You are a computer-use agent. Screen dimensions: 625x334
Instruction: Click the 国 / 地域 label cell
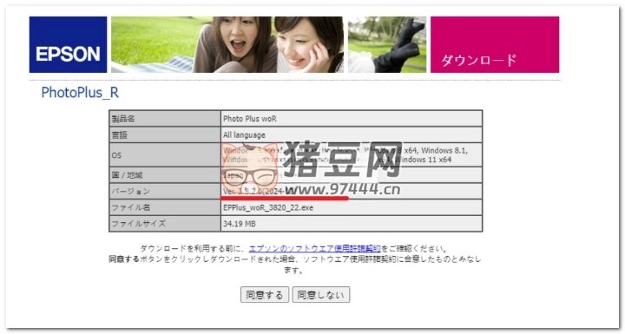click(x=165, y=175)
